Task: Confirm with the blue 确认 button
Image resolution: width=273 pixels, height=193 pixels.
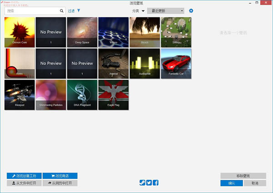Action: tap(232, 183)
